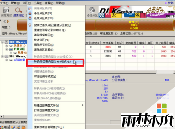Select the 软件(E:) NTFS partition bar
This screenshot has width=175, height=129.
[x=134, y=25]
